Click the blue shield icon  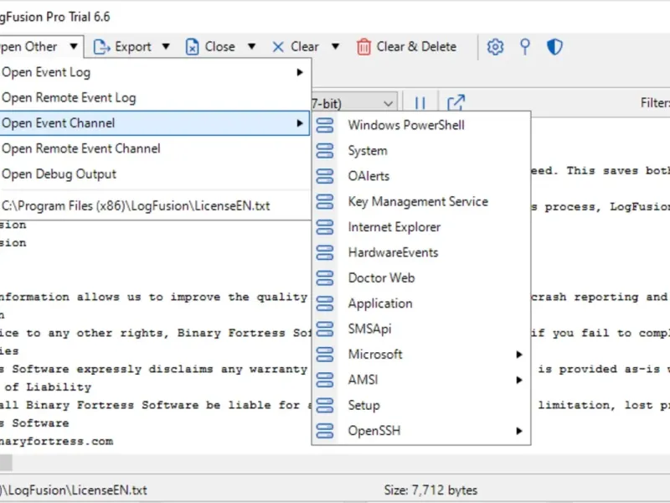554,47
